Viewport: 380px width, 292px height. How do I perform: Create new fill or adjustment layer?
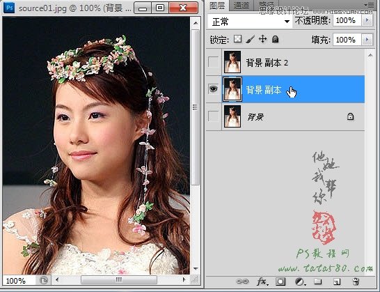click(300, 282)
